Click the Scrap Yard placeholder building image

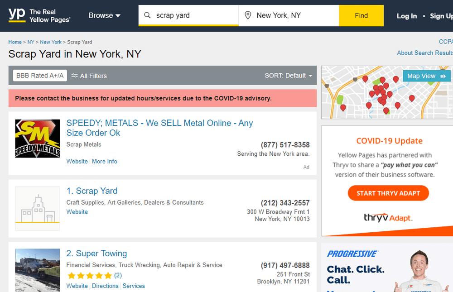pyautogui.click(x=38, y=208)
